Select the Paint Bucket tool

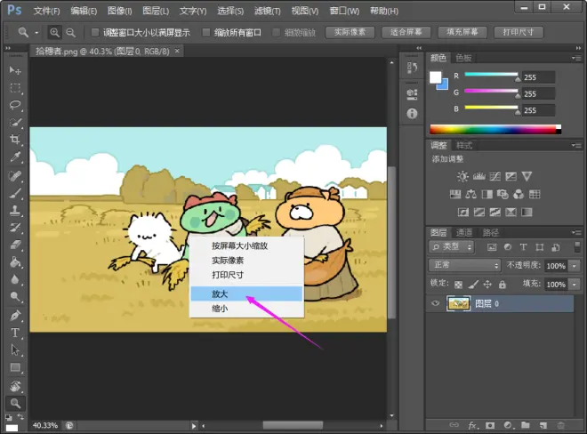(15, 262)
